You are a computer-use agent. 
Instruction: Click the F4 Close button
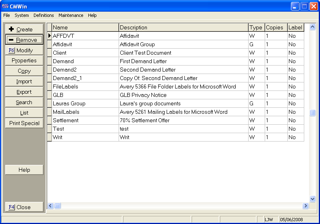point(24,207)
